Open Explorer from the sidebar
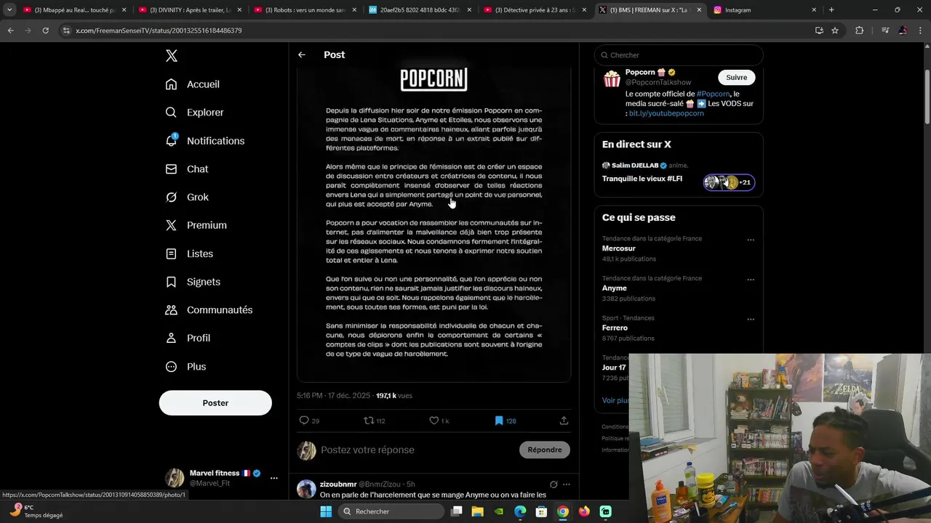The image size is (931, 523). click(x=195, y=113)
